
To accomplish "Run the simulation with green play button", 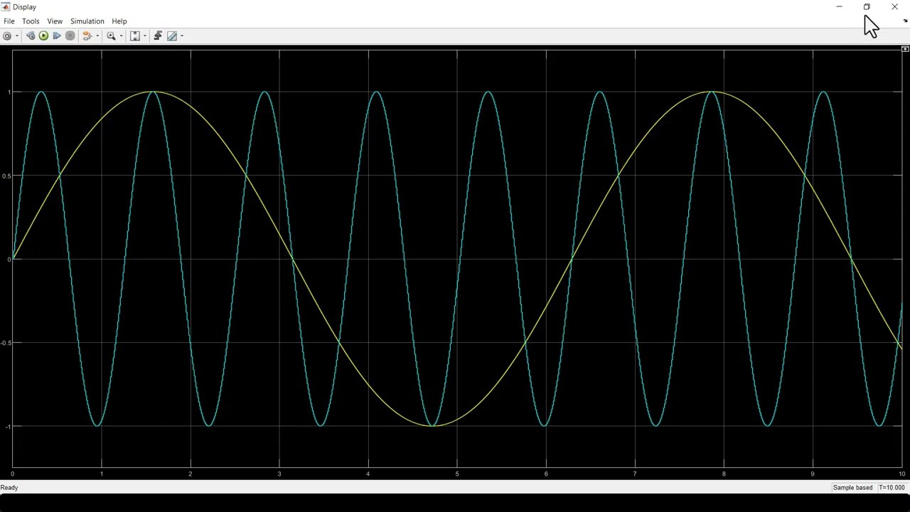I will tap(43, 36).
